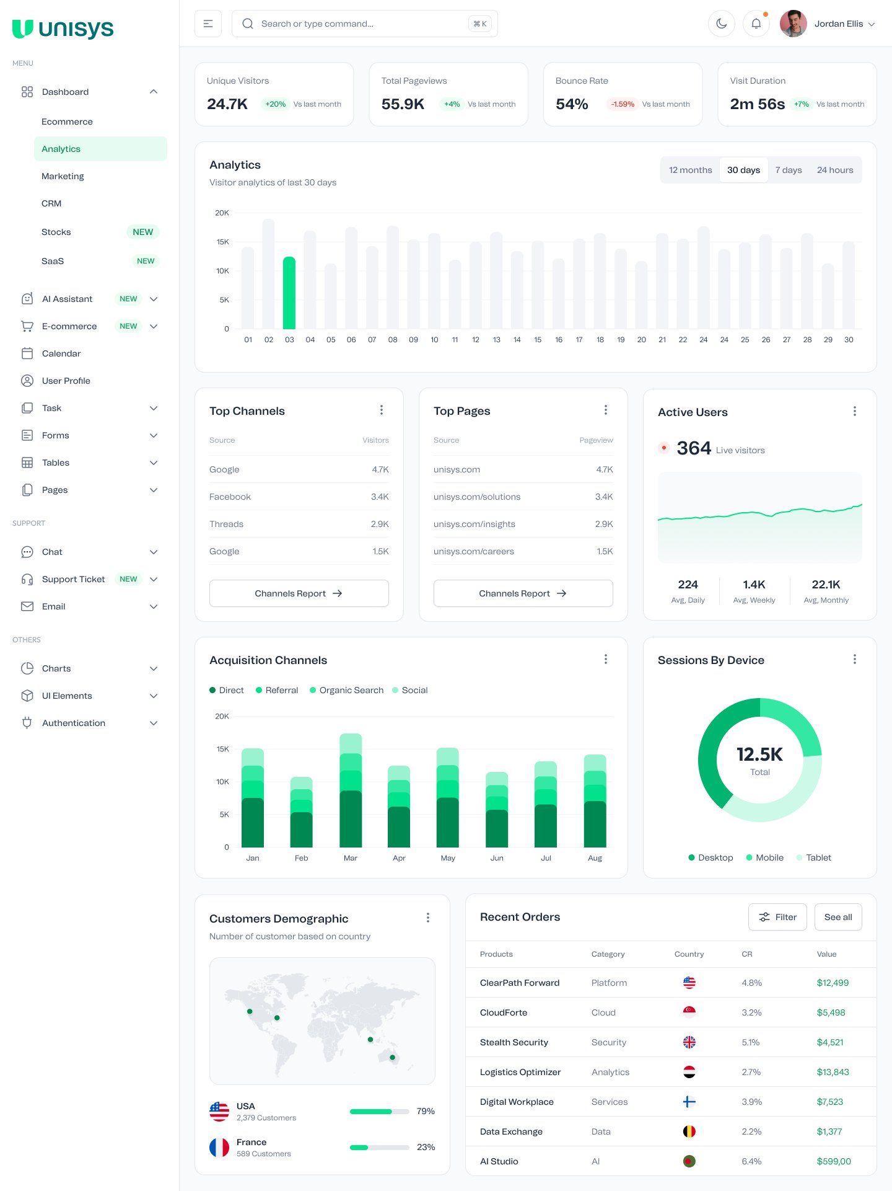This screenshot has height=1191, width=892.
Task: Open Acquisition Channels three-dot menu
Action: (x=606, y=659)
